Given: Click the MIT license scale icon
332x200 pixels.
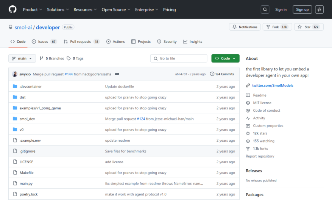Looking at the screenshot, I should point(248,103).
